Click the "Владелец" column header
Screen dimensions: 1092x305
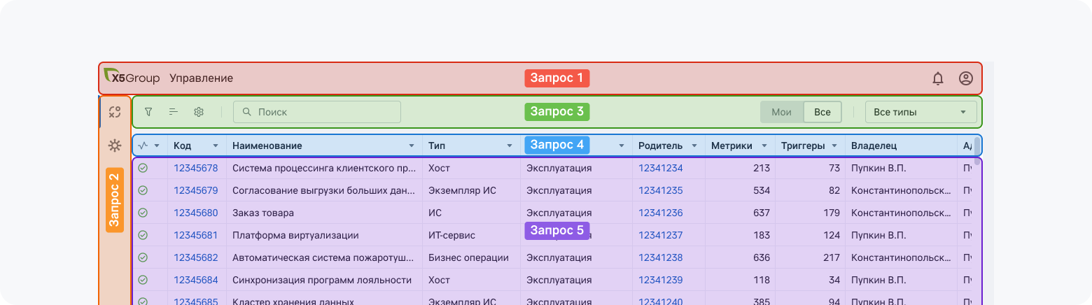coord(901,146)
